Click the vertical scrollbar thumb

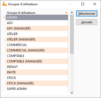pos(72,34)
